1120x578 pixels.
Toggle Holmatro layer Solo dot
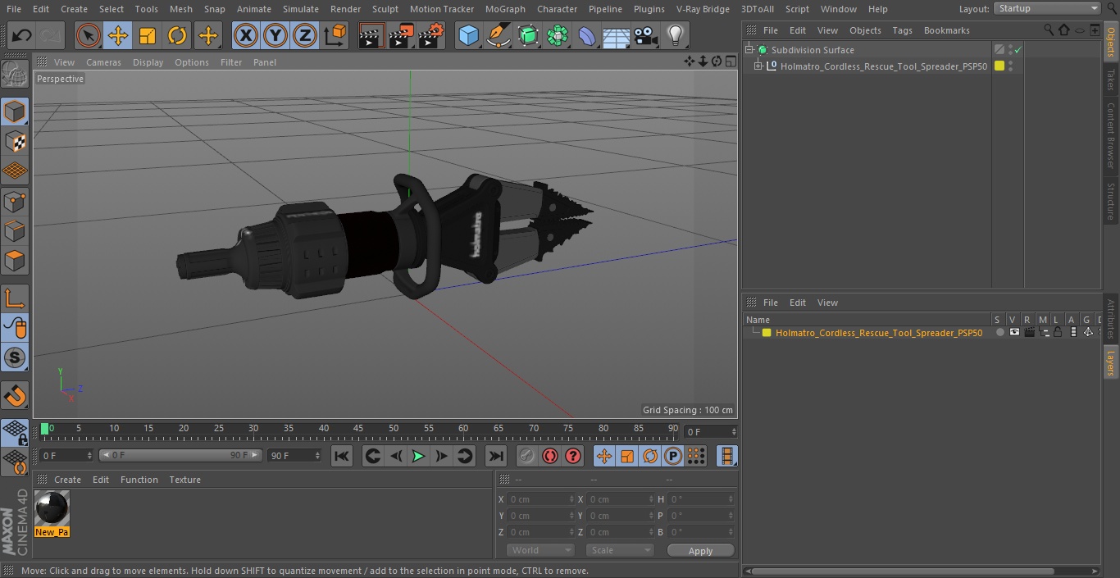[x=999, y=333]
